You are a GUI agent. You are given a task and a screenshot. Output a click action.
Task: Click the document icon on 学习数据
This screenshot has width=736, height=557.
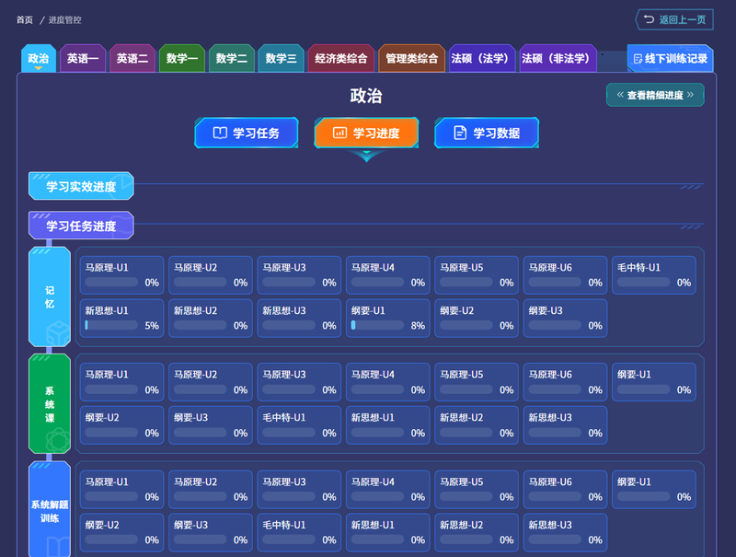(460, 133)
